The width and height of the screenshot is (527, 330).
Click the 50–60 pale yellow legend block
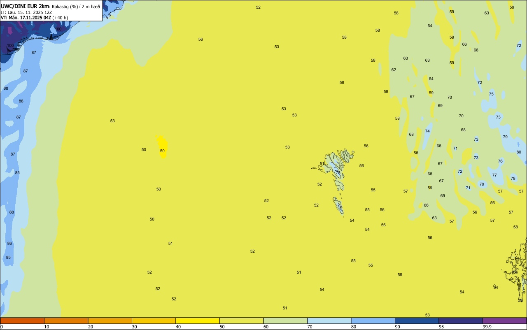[x=241, y=321]
